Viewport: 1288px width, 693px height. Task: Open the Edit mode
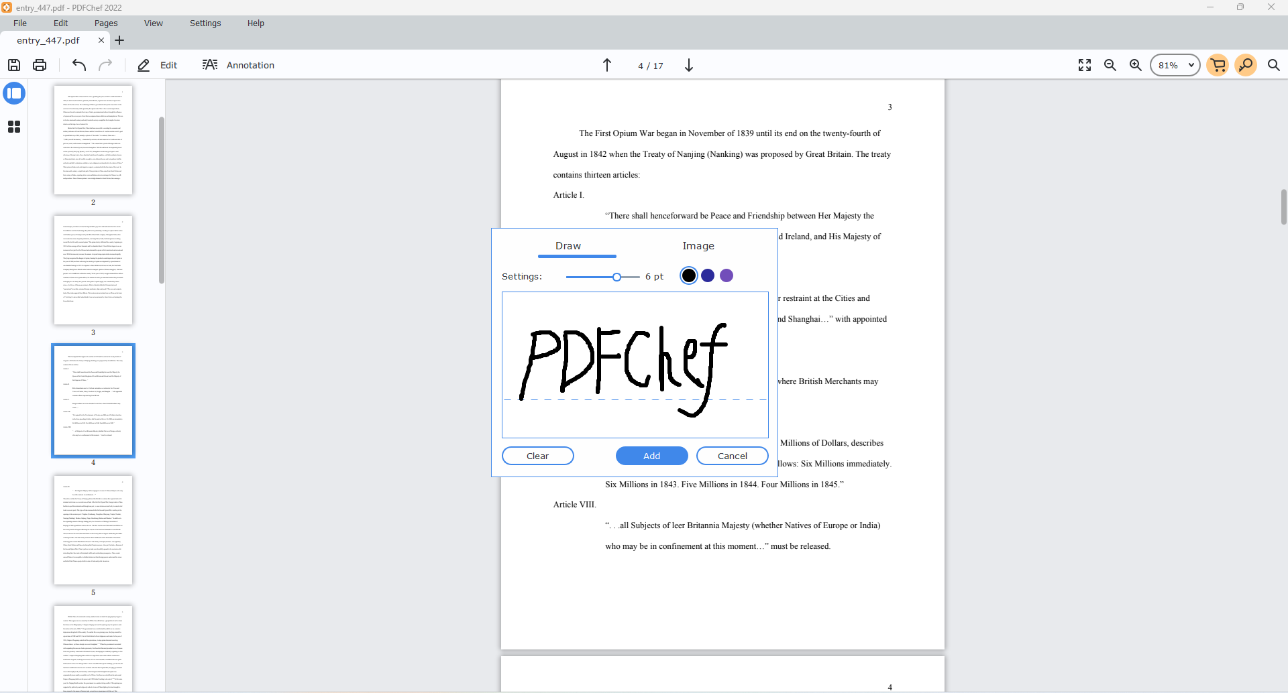point(158,65)
